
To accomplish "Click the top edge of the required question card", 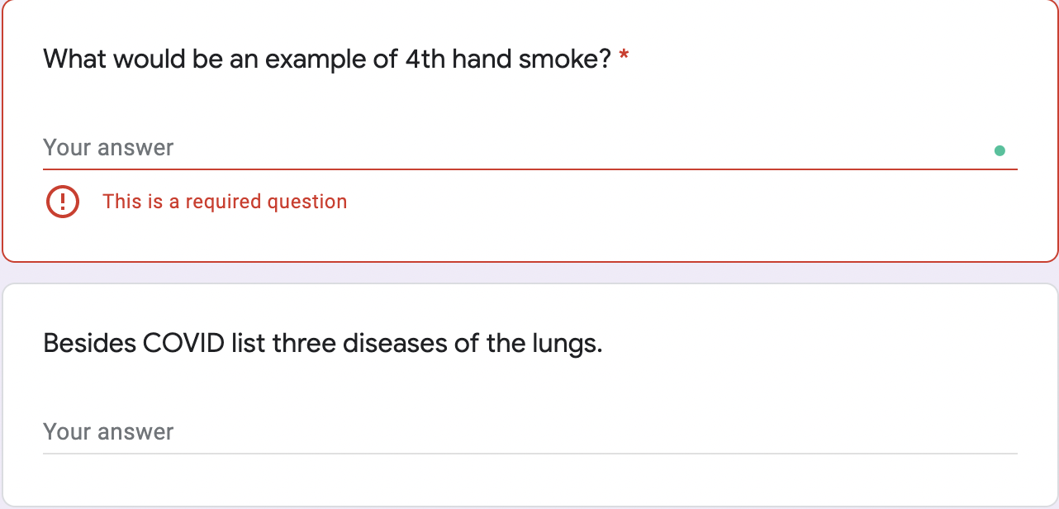I will (529, 5).
